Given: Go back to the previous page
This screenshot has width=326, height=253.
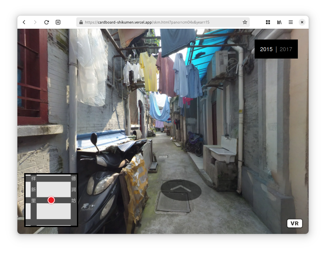Looking at the screenshot, I should click(24, 22).
